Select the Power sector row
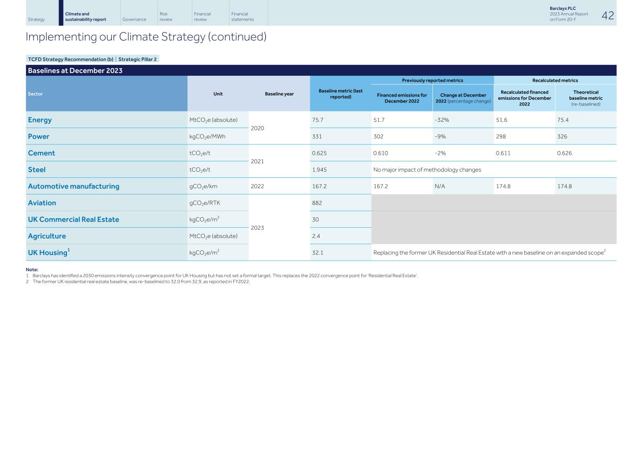 pos(39,136)
